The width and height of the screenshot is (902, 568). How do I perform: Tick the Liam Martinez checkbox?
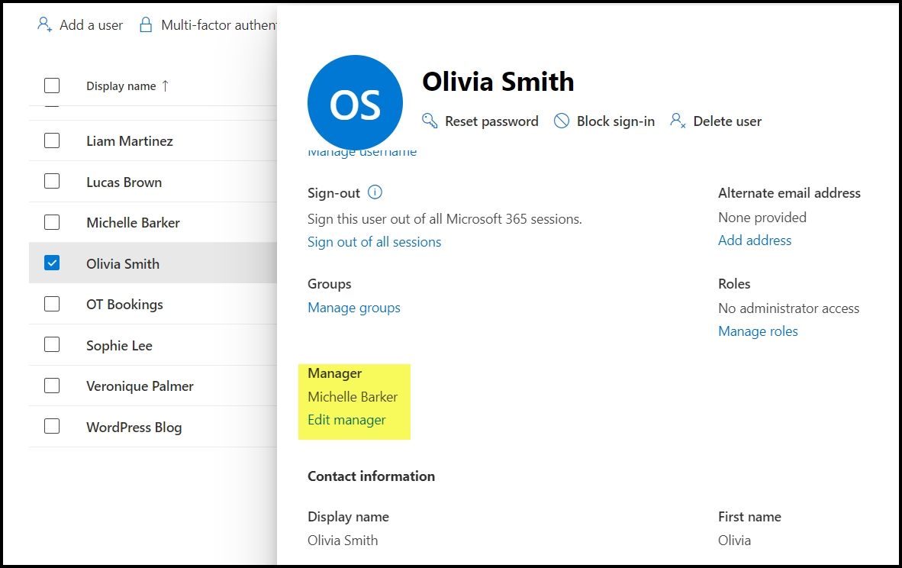(x=52, y=140)
